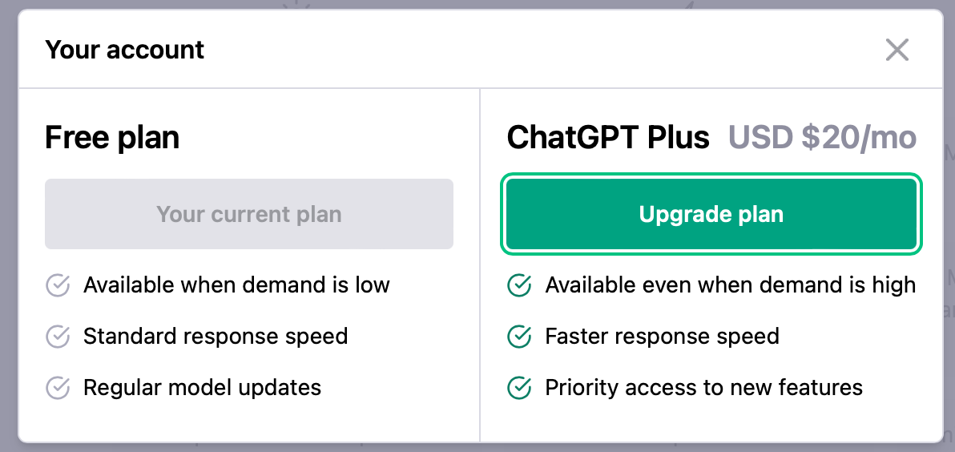Click green checkmark beside Faster response speed
Screen dimensions: 955x452
[x=520, y=337]
